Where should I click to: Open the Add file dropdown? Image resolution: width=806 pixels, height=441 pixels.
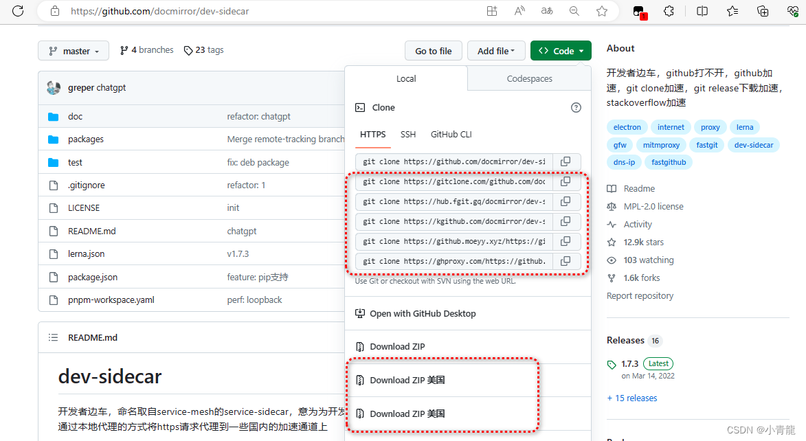(496, 51)
